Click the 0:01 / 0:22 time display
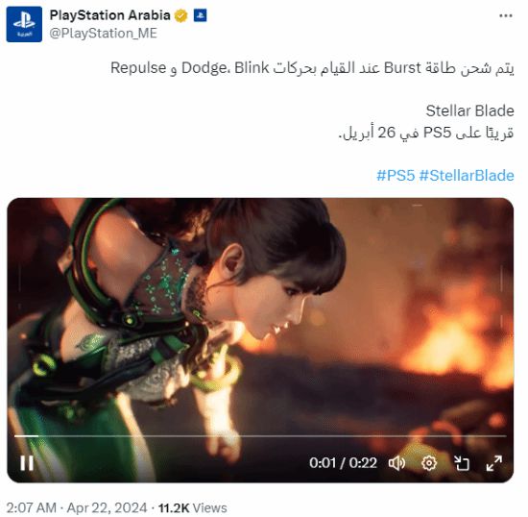This screenshot has height=517, width=528. pyautogui.click(x=343, y=463)
